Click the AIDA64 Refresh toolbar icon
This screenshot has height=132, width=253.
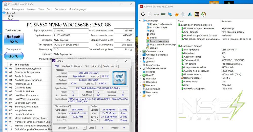(143, 14)
